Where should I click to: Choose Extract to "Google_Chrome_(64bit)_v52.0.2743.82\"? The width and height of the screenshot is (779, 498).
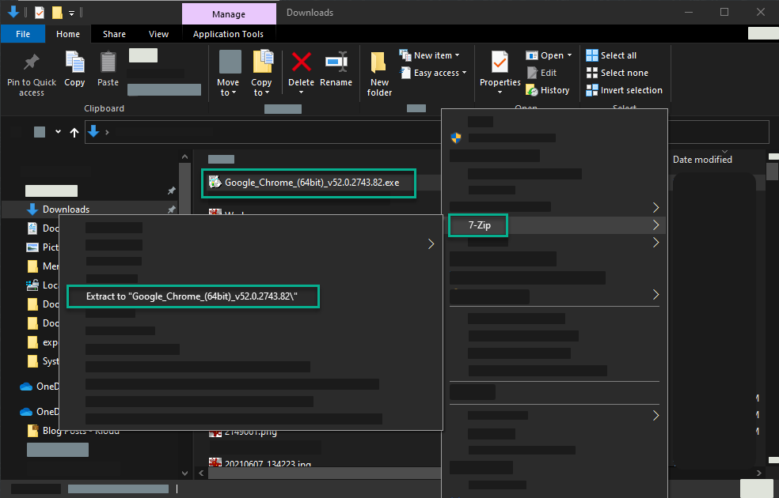click(x=192, y=296)
